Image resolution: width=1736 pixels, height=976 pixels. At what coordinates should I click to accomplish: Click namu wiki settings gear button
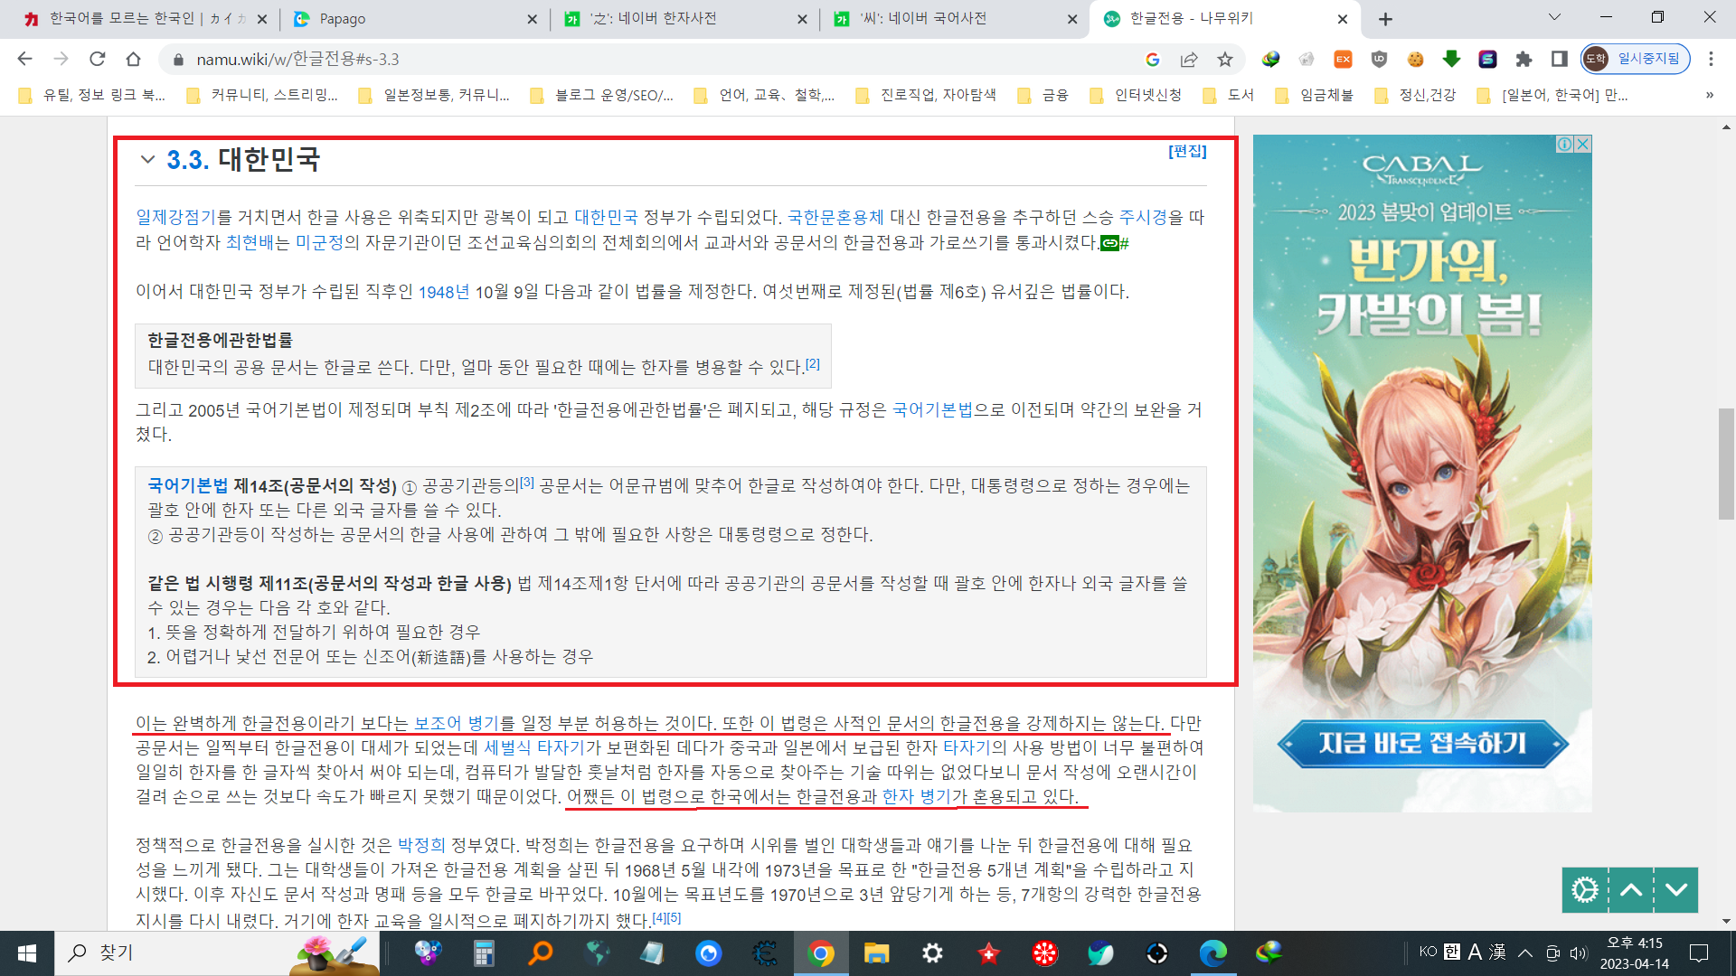pos(1584,890)
